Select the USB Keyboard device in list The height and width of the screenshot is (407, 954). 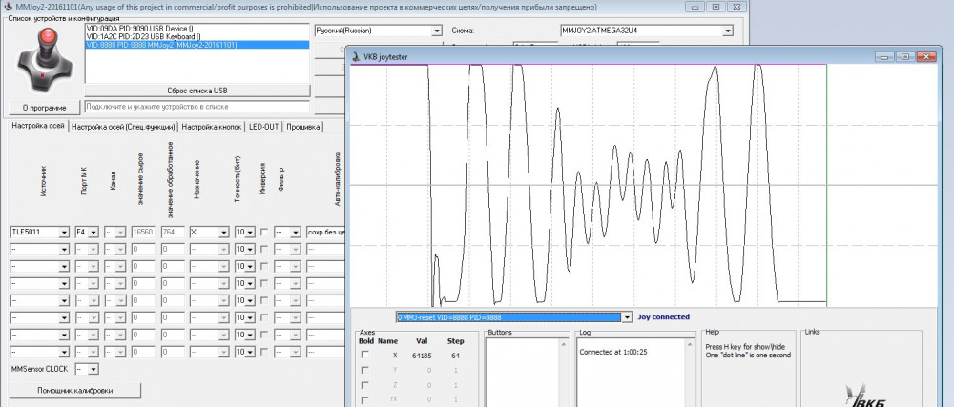click(143, 36)
